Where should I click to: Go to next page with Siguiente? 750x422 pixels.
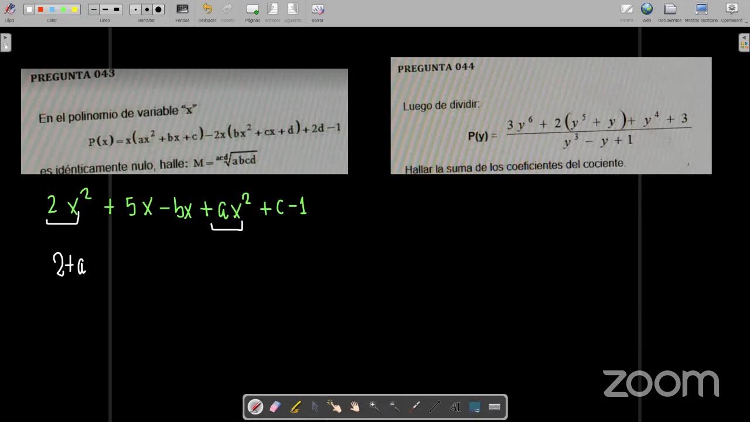[x=292, y=12]
